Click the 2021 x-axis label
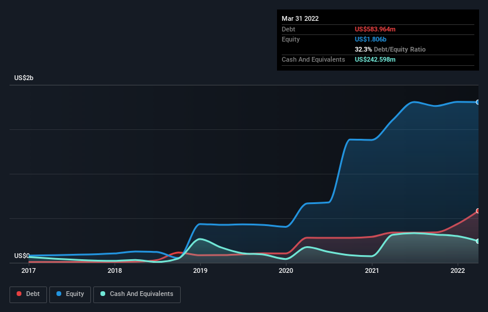The width and height of the screenshot is (488, 312). (x=372, y=270)
